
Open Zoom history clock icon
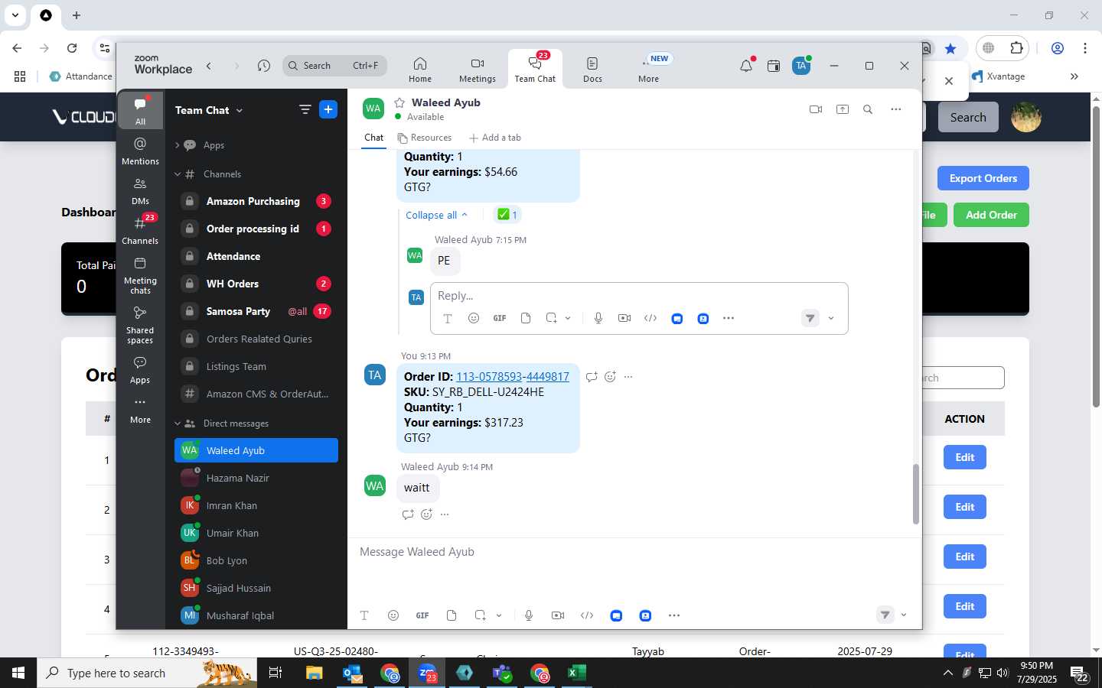click(x=264, y=66)
